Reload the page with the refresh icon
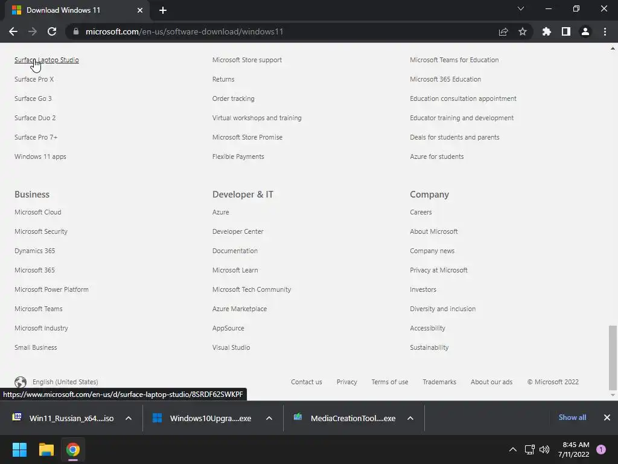The image size is (618, 464). pyautogui.click(x=52, y=31)
